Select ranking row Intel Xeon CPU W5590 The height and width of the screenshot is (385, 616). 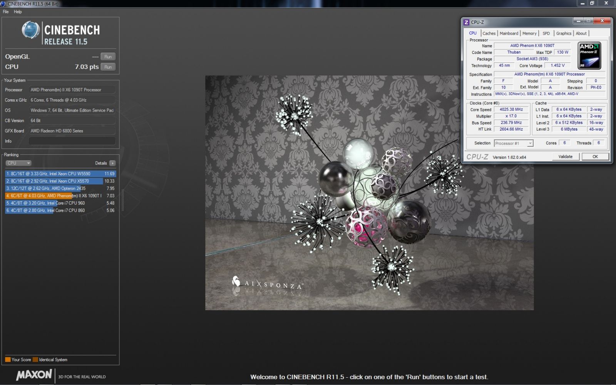point(60,174)
